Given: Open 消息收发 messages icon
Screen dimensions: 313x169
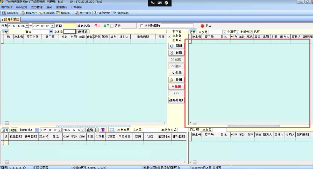Looking at the screenshot, I should [x=96, y=13].
